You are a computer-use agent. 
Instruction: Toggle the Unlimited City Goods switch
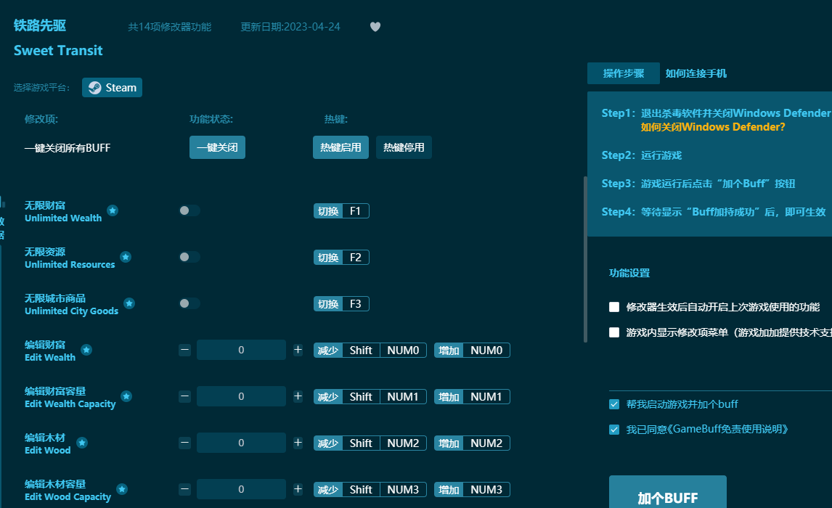tap(189, 303)
